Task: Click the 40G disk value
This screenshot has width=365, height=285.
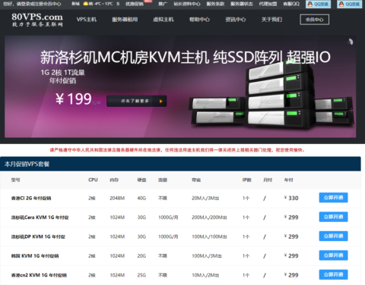Action: (x=141, y=199)
